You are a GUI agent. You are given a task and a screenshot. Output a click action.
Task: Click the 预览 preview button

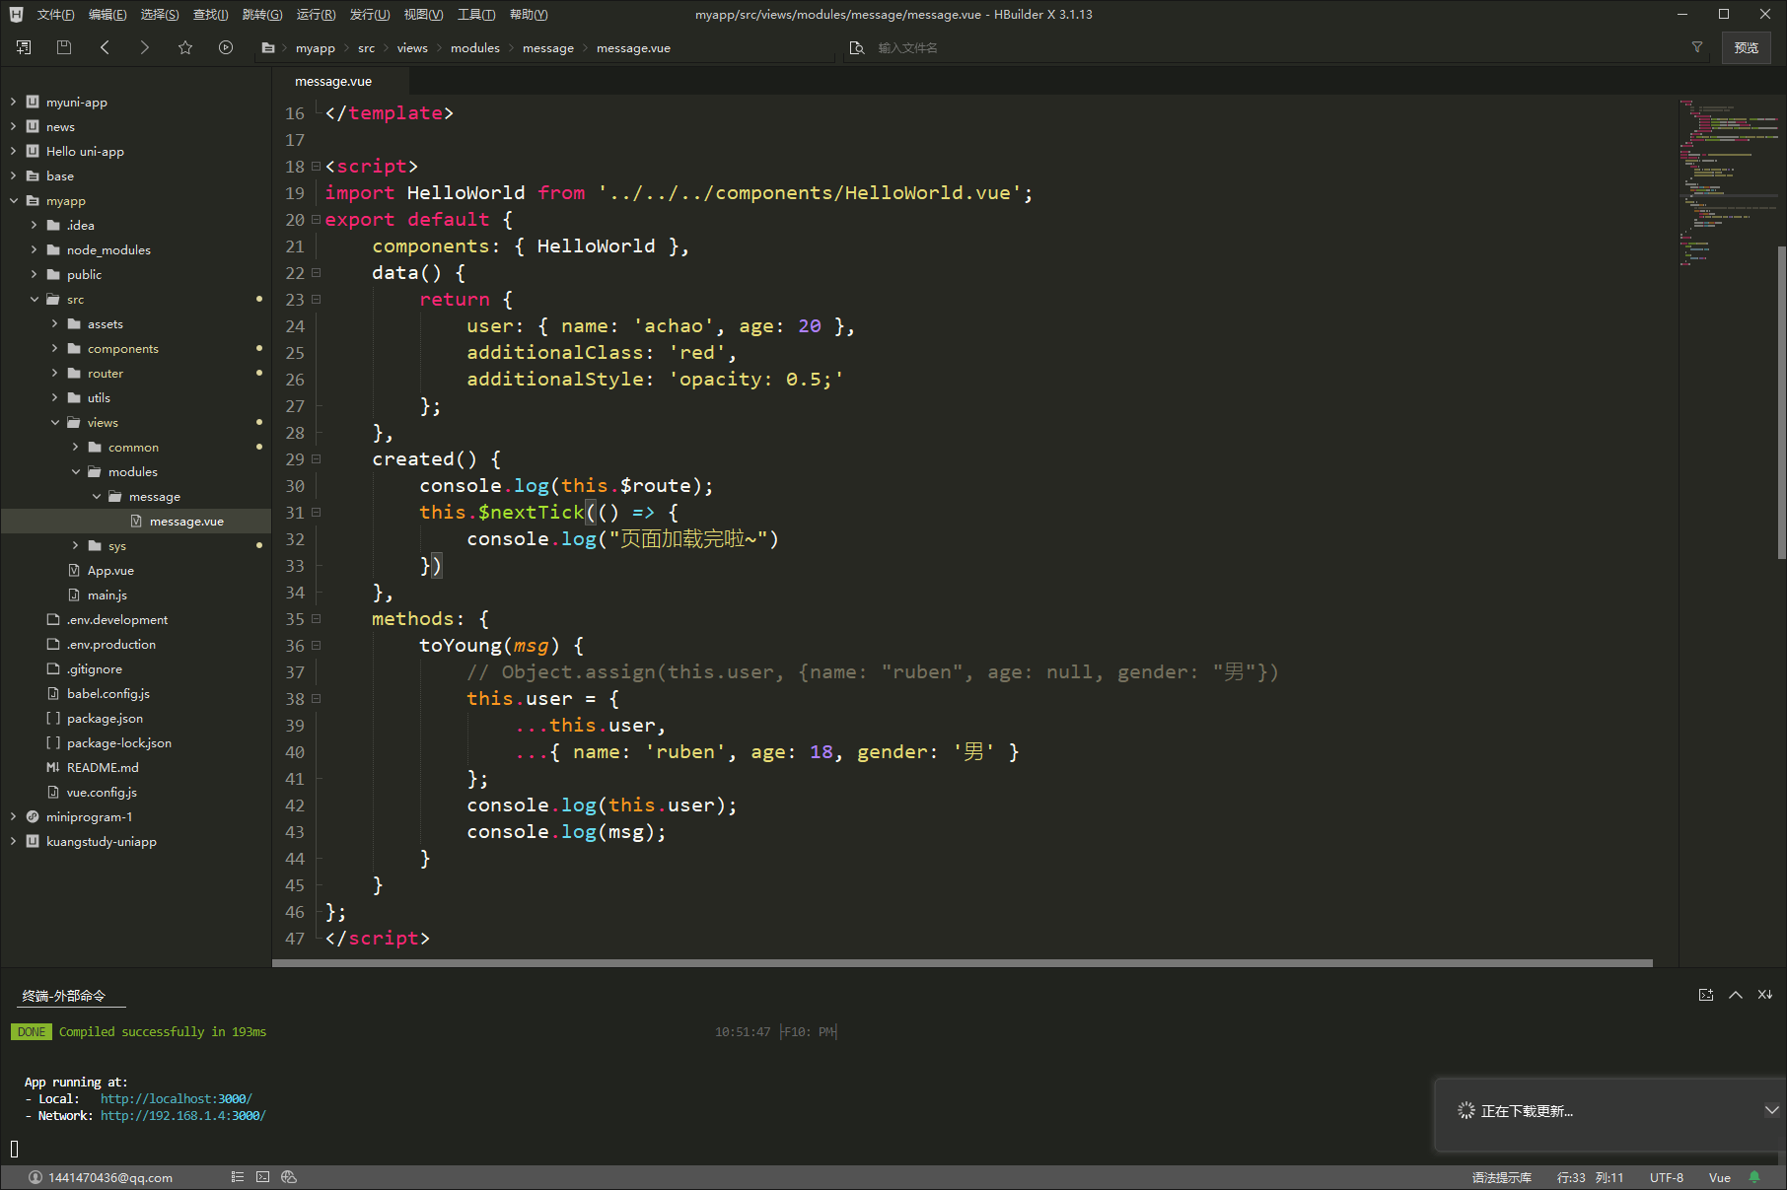[1746, 47]
